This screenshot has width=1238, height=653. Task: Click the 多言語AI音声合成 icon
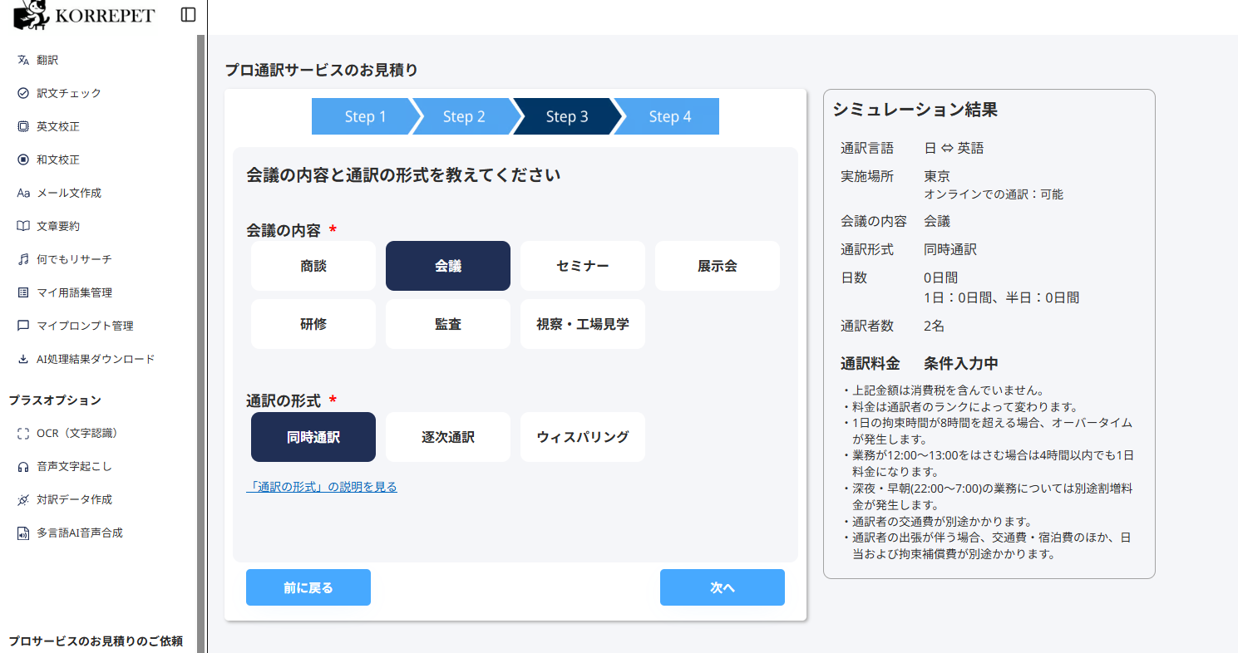click(x=23, y=533)
